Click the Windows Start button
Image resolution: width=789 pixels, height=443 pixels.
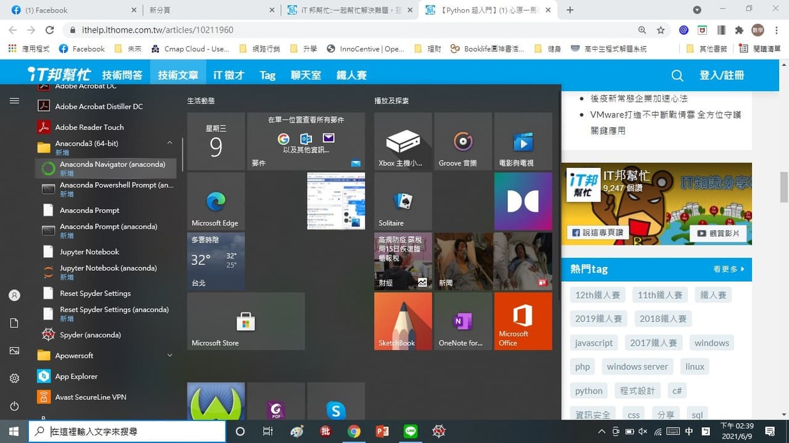click(x=14, y=431)
